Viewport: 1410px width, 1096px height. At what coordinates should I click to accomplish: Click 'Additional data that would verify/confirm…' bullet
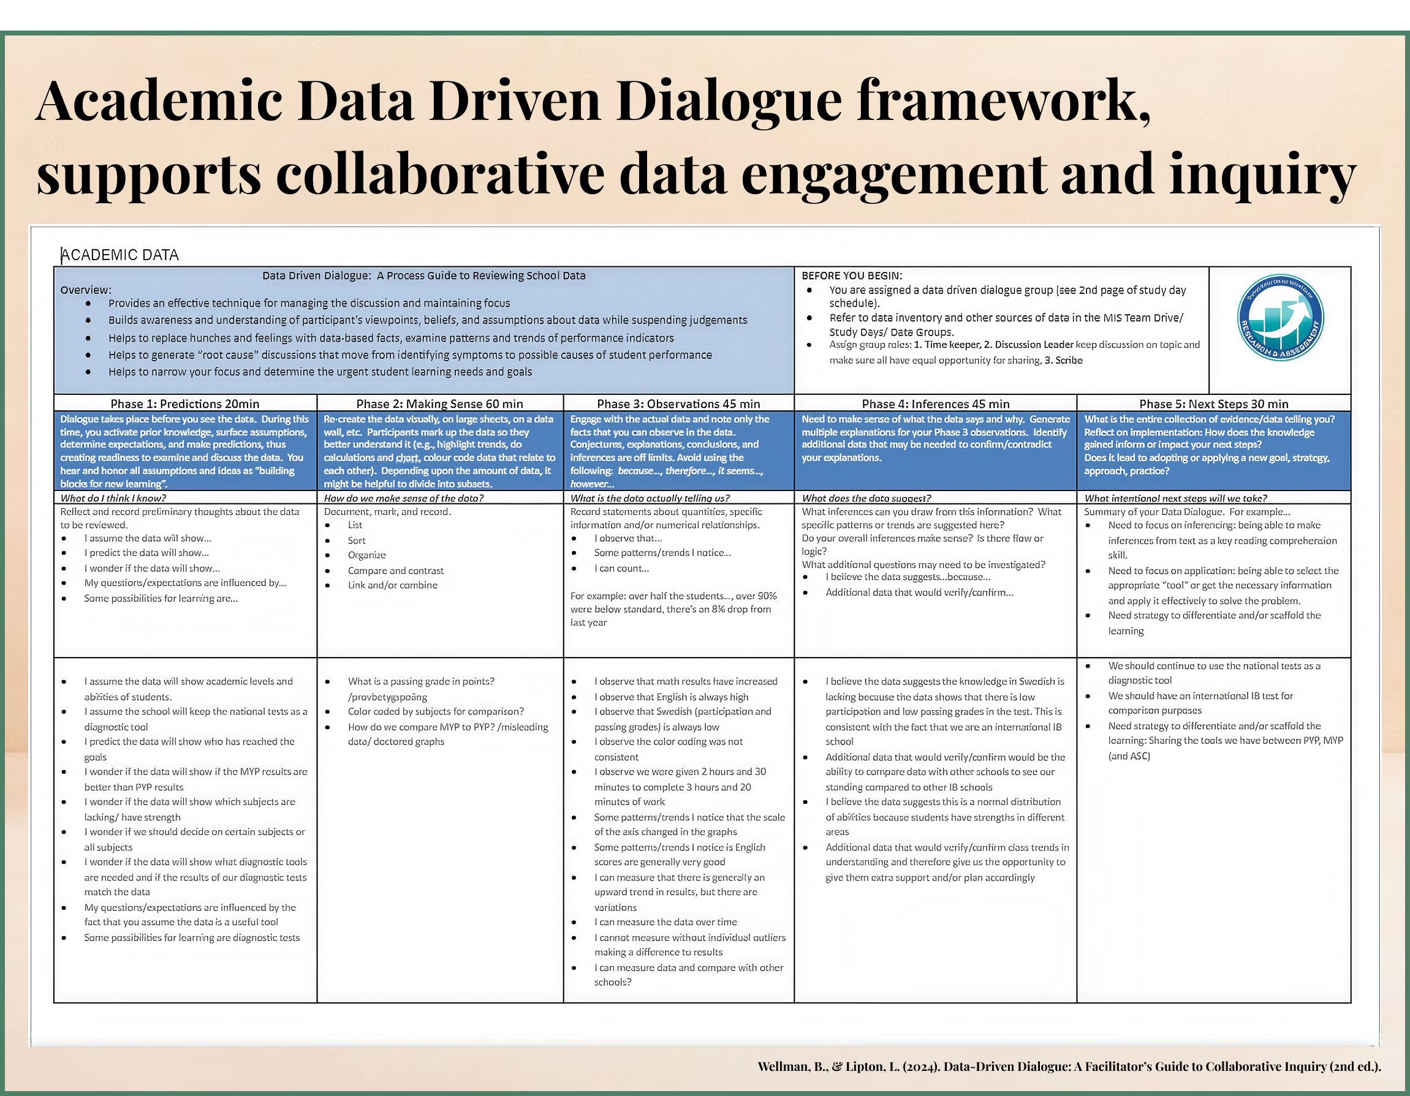point(919,592)
